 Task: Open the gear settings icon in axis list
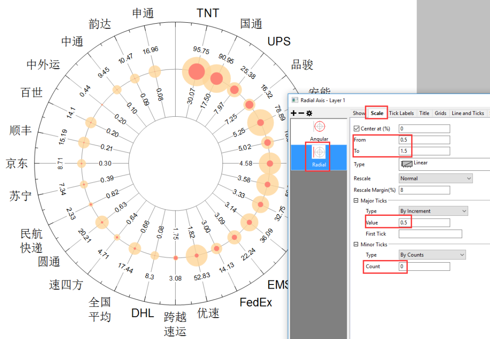[x=309, y=113]
